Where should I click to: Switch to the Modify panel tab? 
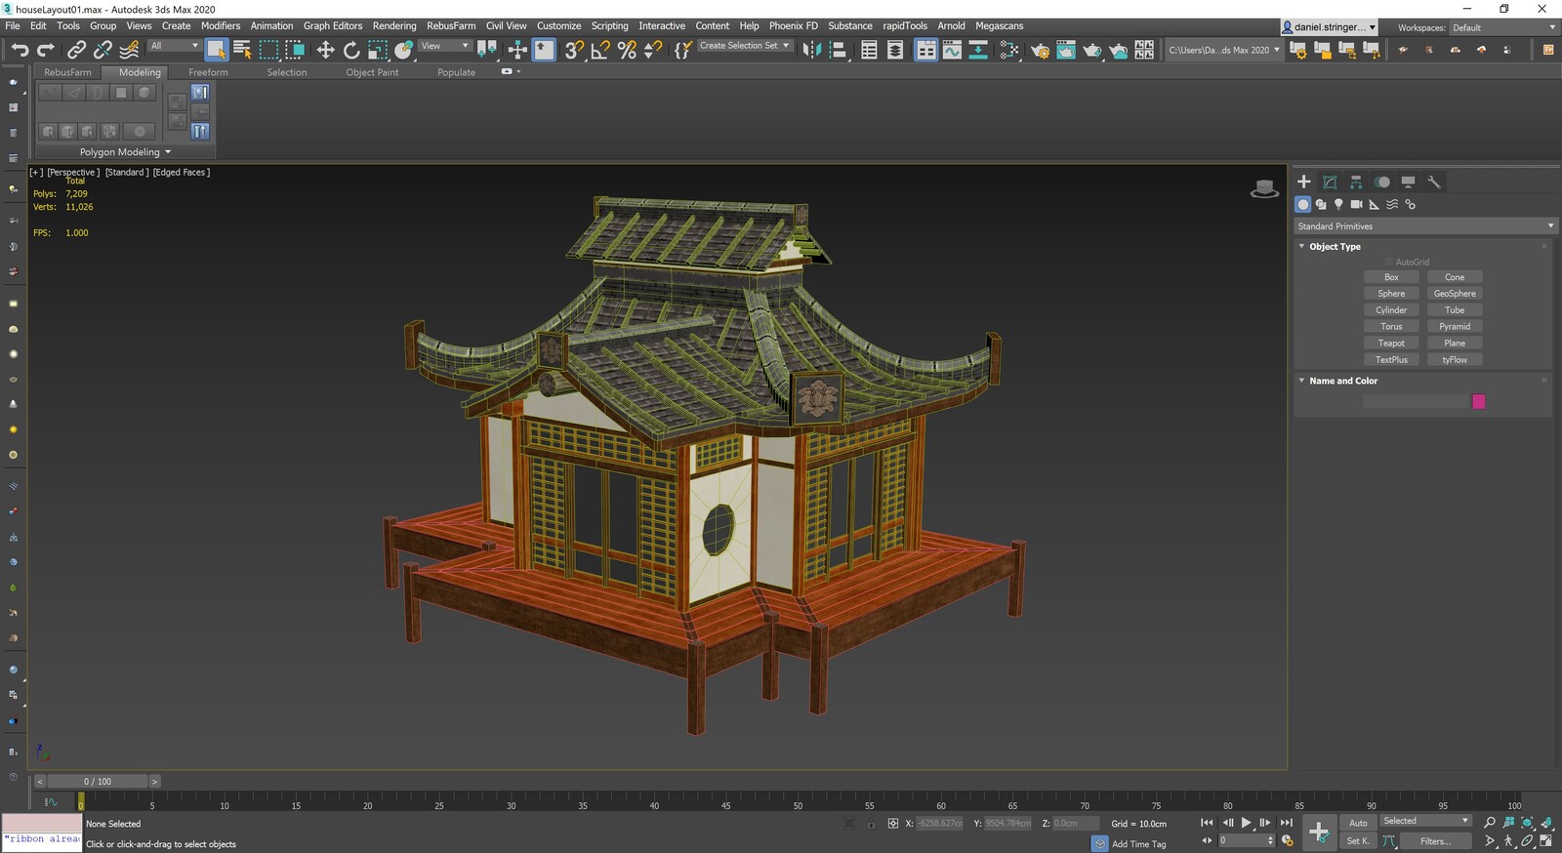point(1330,182)
